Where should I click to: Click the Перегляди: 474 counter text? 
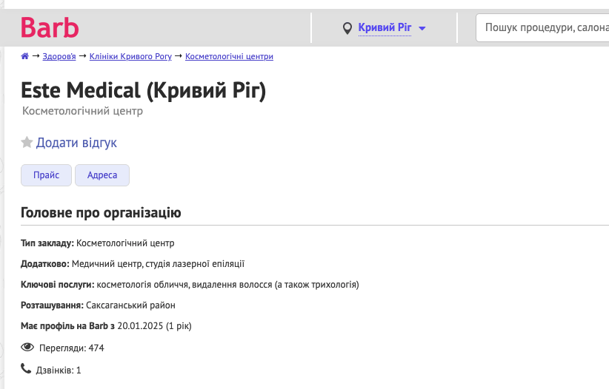tap(77, 348)
